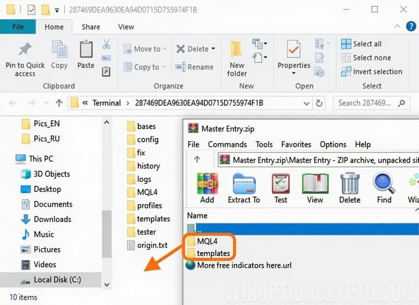Image resolution: width=419 pixels, height=305 pixels.
Task: Click the Rename button
Action: [194, 67]
